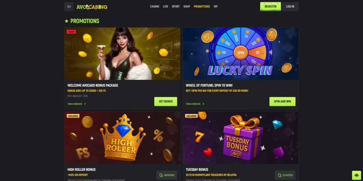Click the Spin and Win button
363x181 pixels.
(x=283, y=101)
